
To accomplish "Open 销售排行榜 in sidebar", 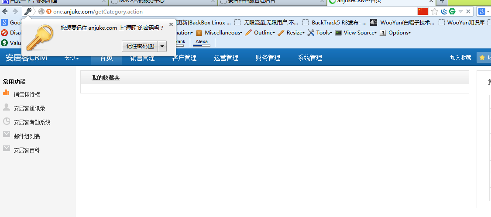I will tap(27, 94).
